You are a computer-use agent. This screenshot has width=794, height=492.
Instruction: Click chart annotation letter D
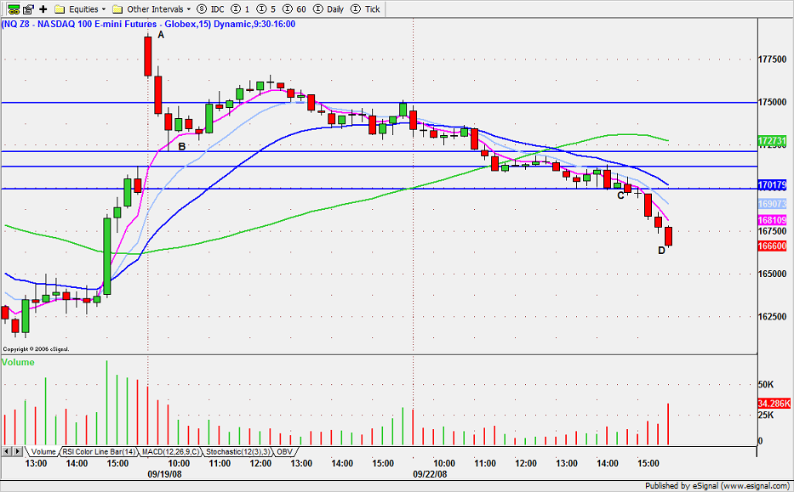[x=661, y=251]
